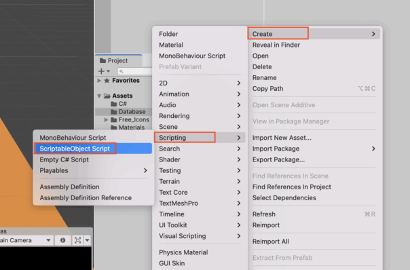
Task: Select the Materials folder
Action: coord(128,128)
